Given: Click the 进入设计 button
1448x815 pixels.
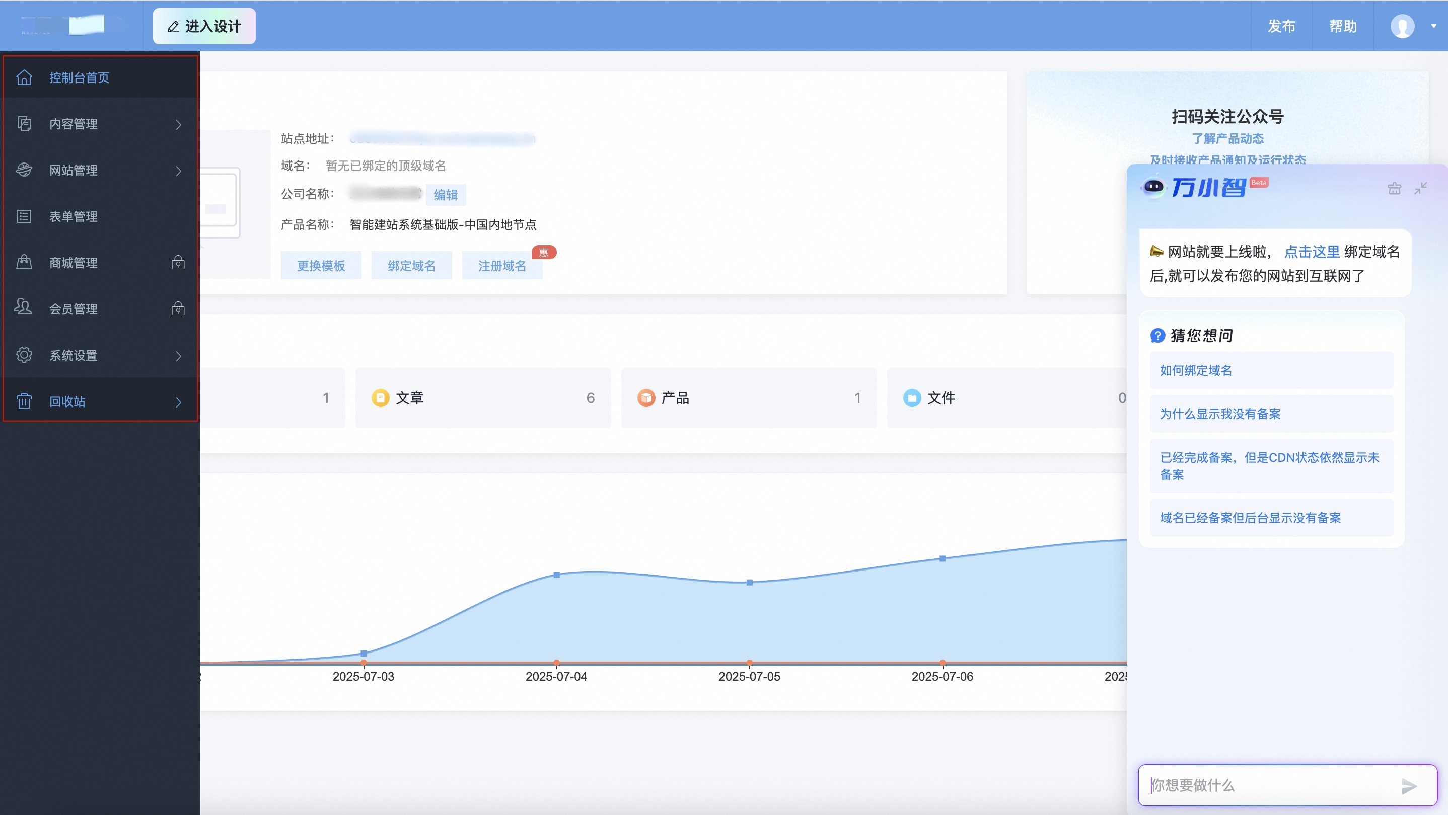Looking at the screenshot, I should click(204, 26).
